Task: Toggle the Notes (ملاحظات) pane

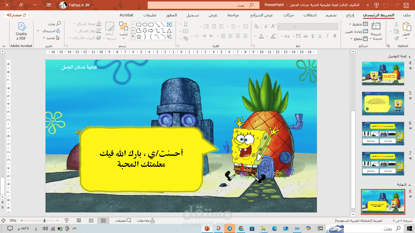Action: point(146,221)
